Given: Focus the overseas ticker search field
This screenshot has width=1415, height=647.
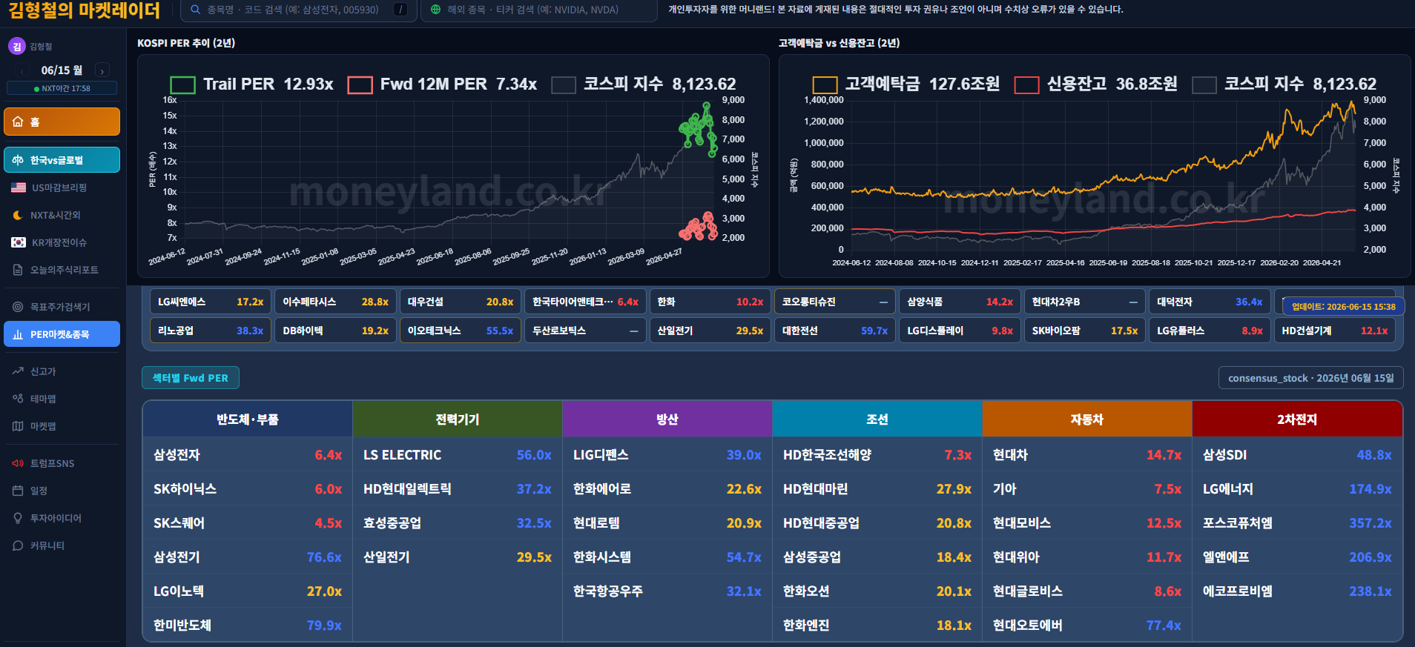Looking at the screenshot, I should [538, 10].
